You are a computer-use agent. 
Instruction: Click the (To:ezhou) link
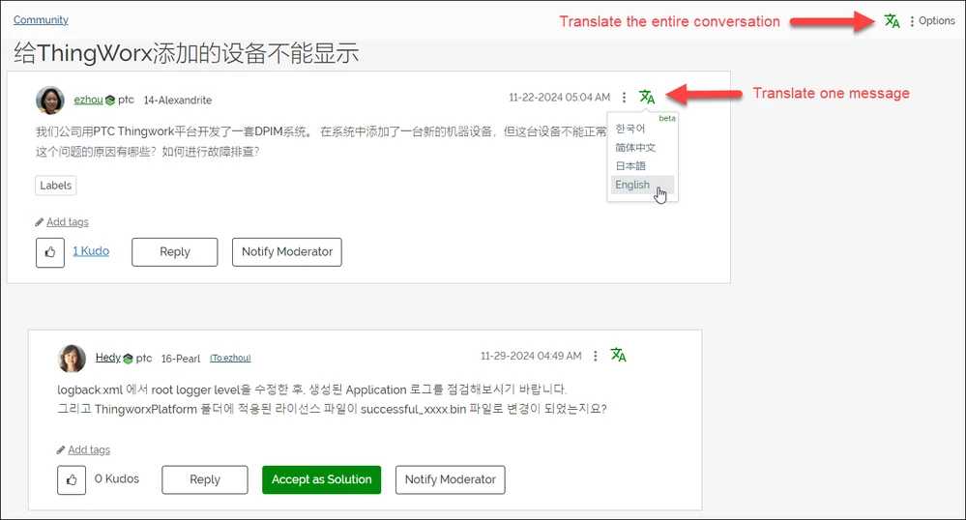coord(230,358)
